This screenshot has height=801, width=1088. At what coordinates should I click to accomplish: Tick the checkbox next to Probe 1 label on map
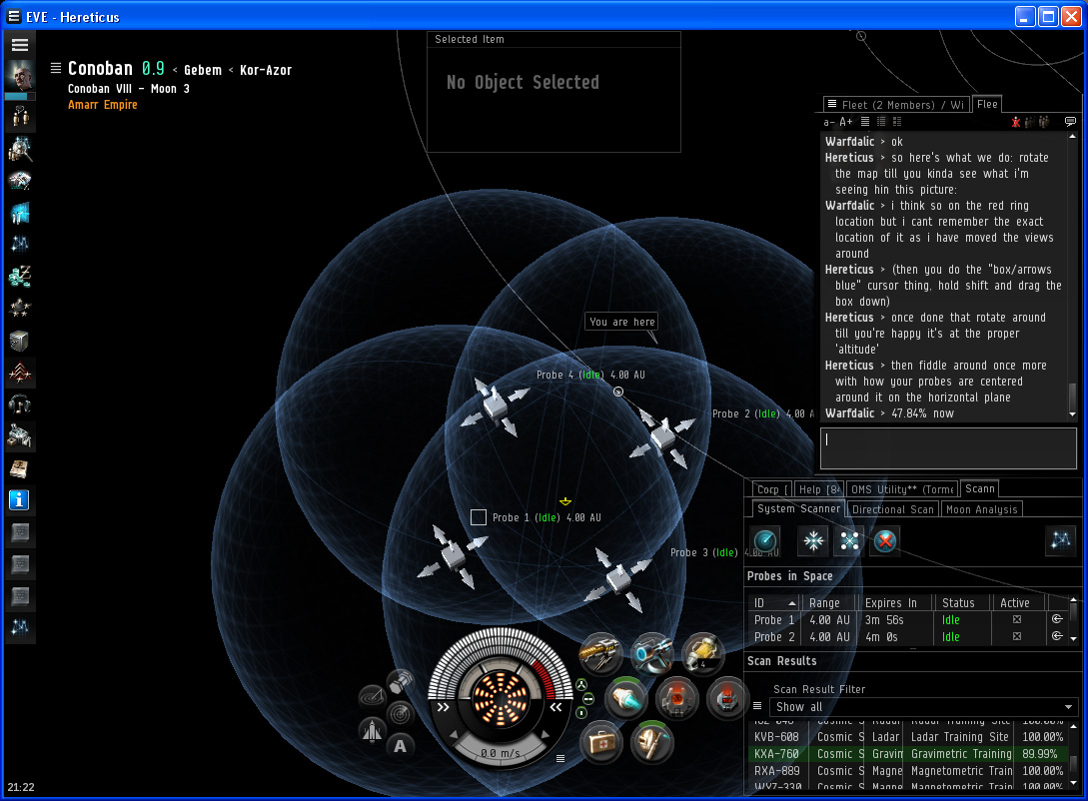[x=479, y=517]
